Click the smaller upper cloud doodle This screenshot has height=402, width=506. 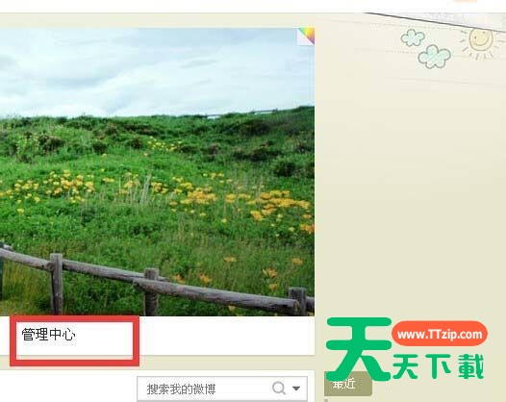413,38
